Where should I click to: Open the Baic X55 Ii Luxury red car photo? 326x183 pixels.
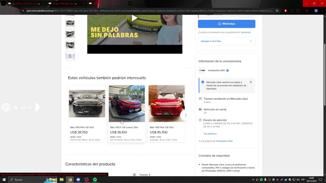[x=127, y=103]
